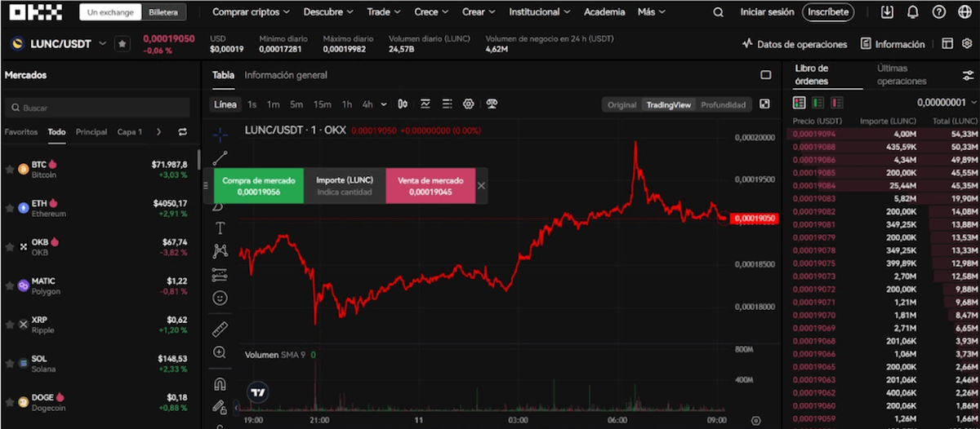980x429 pixels.
Task: Select the emoji sticker tool
Action: coord(220,299)
